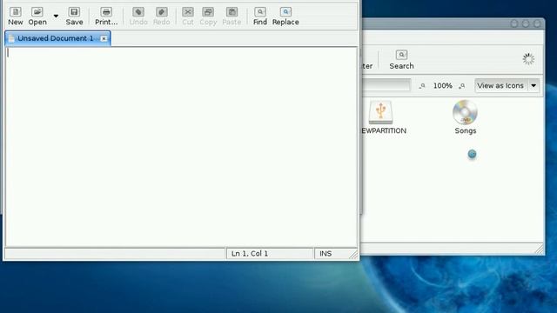The width and height of the screenshot is (557, 313).
Task: Click the Search button in file manager
Action: [x=401, y=60]
